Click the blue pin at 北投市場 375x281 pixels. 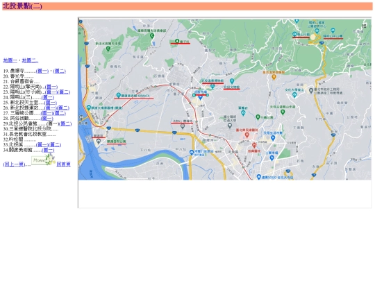201,97
